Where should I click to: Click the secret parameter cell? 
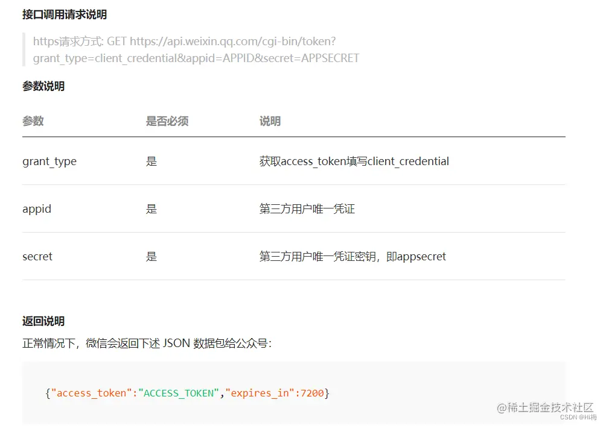coord(37,257)
